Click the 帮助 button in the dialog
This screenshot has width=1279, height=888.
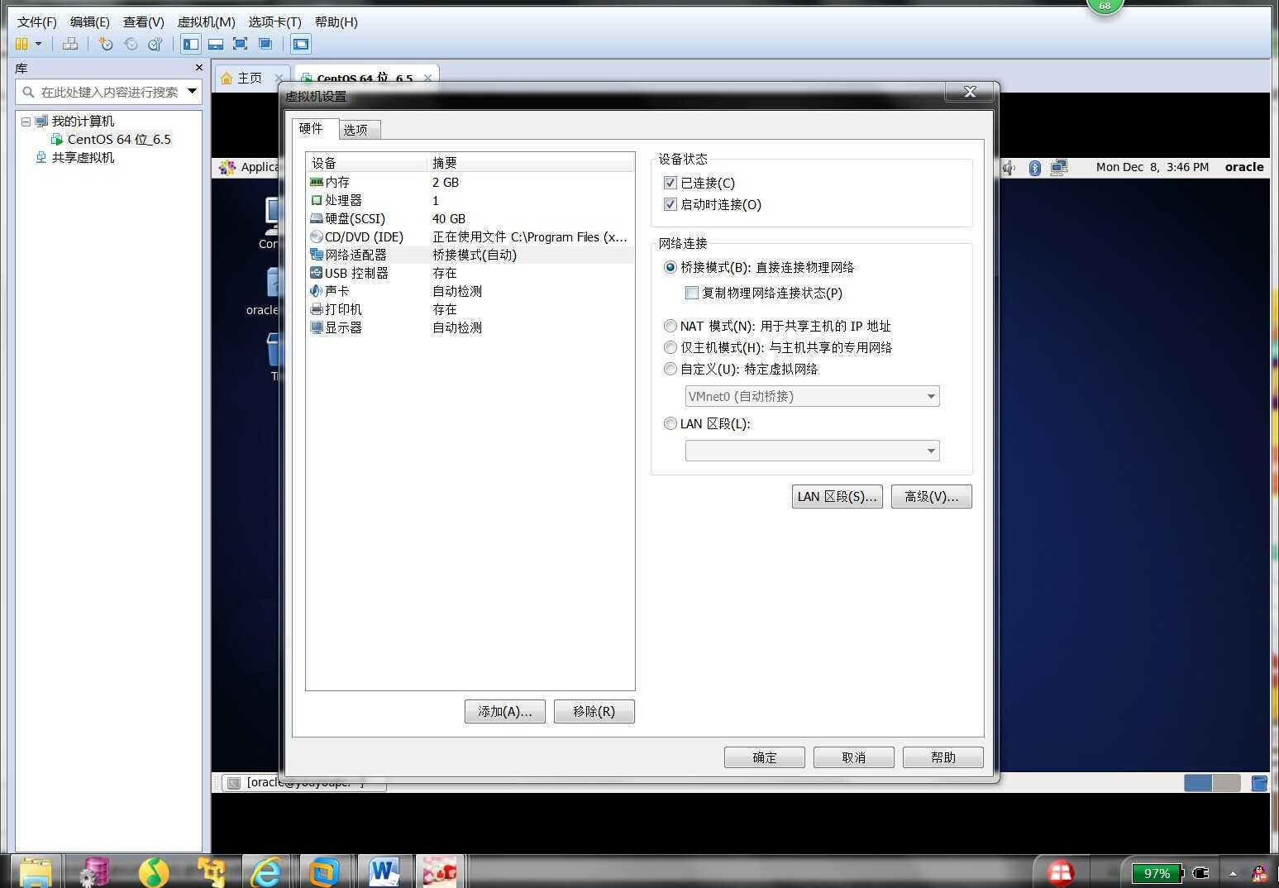coord(943,757)
